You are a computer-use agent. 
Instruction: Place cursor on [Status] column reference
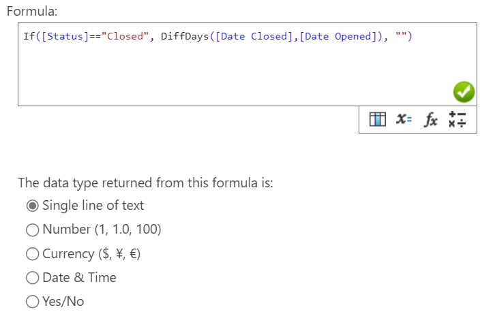(x=65, y=36)
